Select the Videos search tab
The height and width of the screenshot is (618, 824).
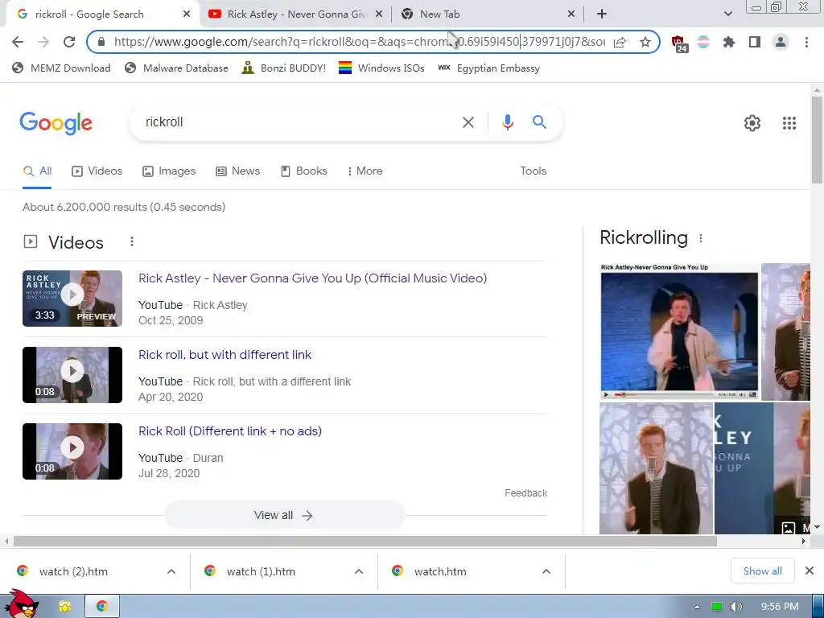97,171
